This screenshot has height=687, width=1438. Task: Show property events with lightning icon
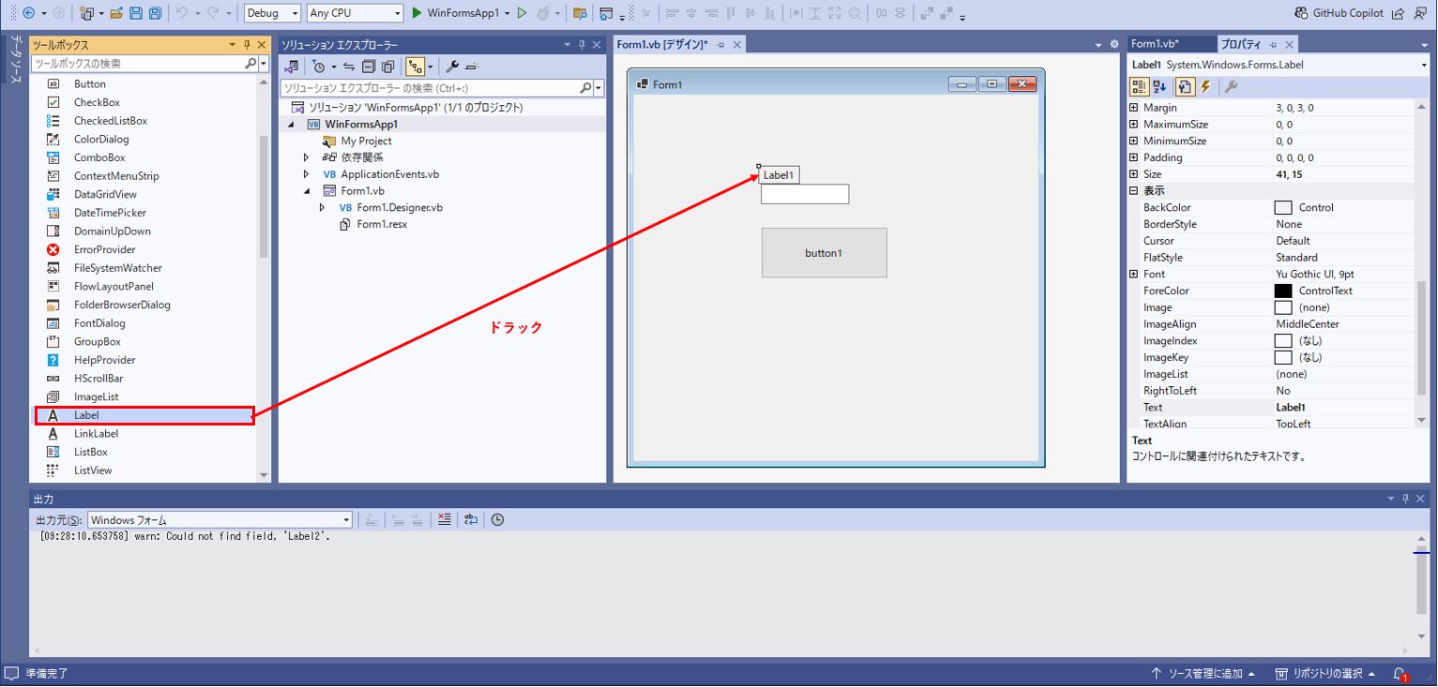(x=1205, y=87)
